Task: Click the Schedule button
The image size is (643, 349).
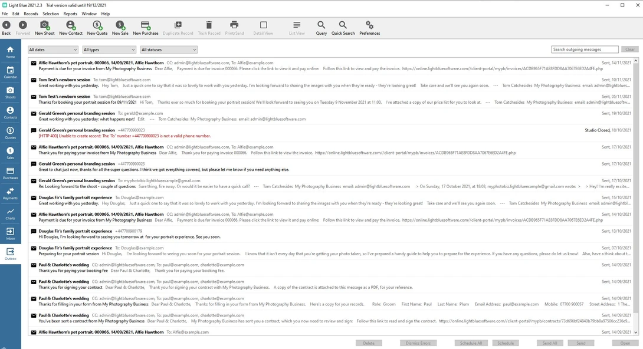Action: point(506,343)
